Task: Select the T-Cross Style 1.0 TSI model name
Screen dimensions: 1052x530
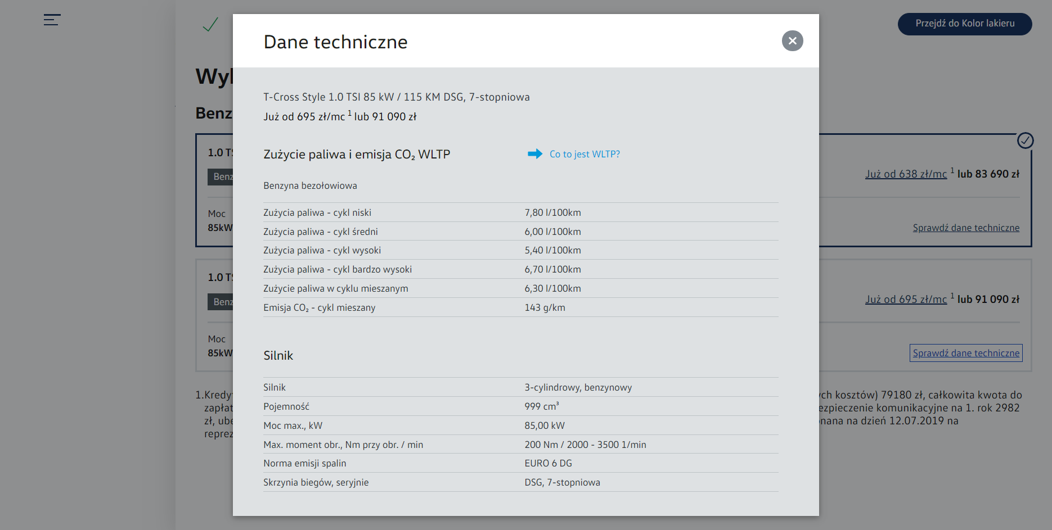Action: pyautogui.click(x=397, y=97)
